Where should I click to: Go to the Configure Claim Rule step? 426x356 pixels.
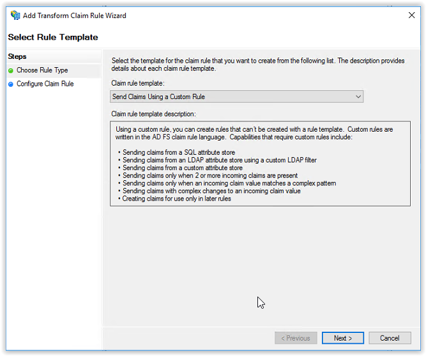click(x=45, y=84)
